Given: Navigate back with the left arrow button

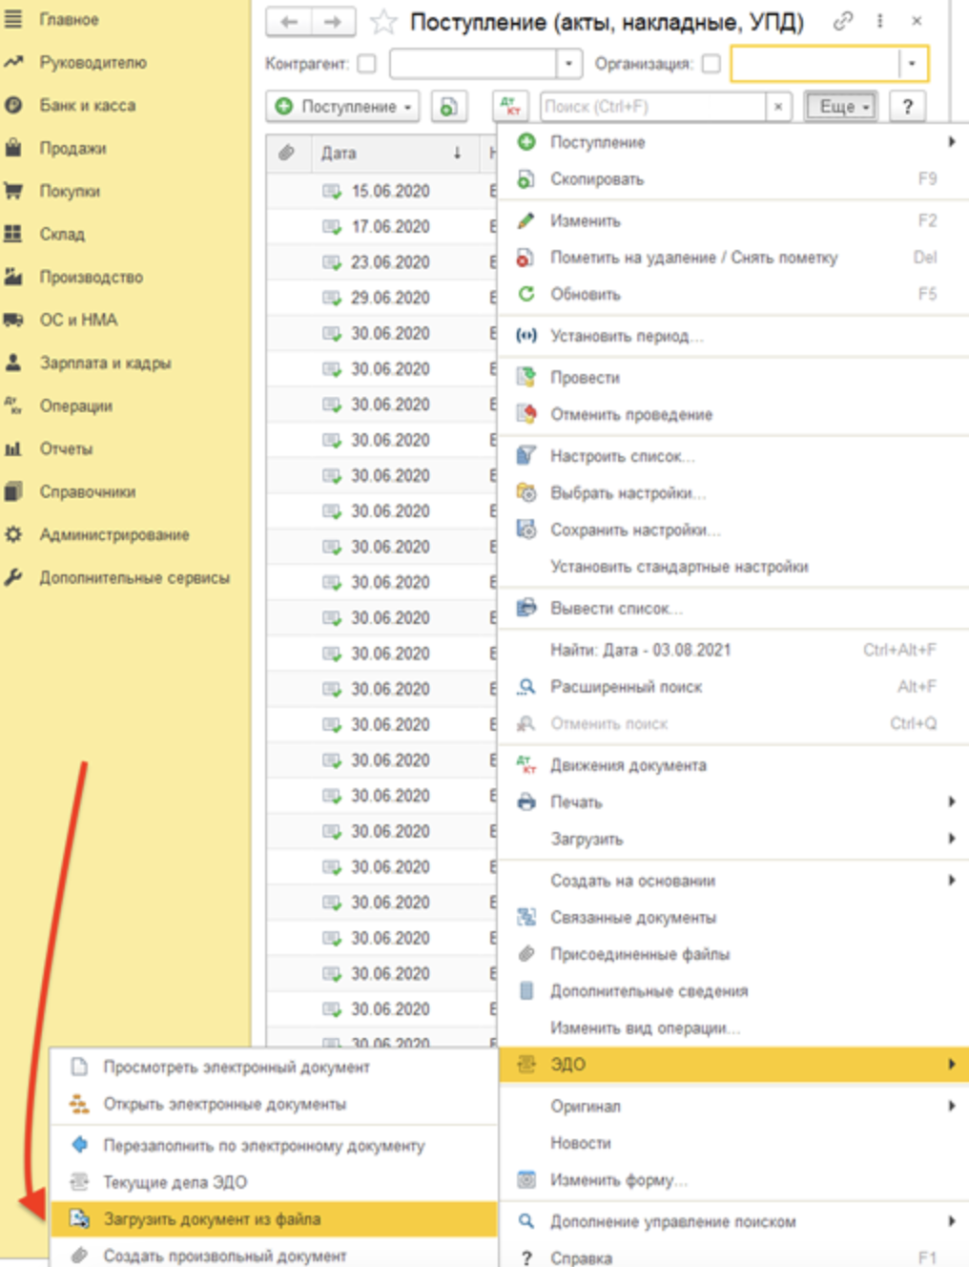Looking at the screenshot, I should [x=289, y=21].
